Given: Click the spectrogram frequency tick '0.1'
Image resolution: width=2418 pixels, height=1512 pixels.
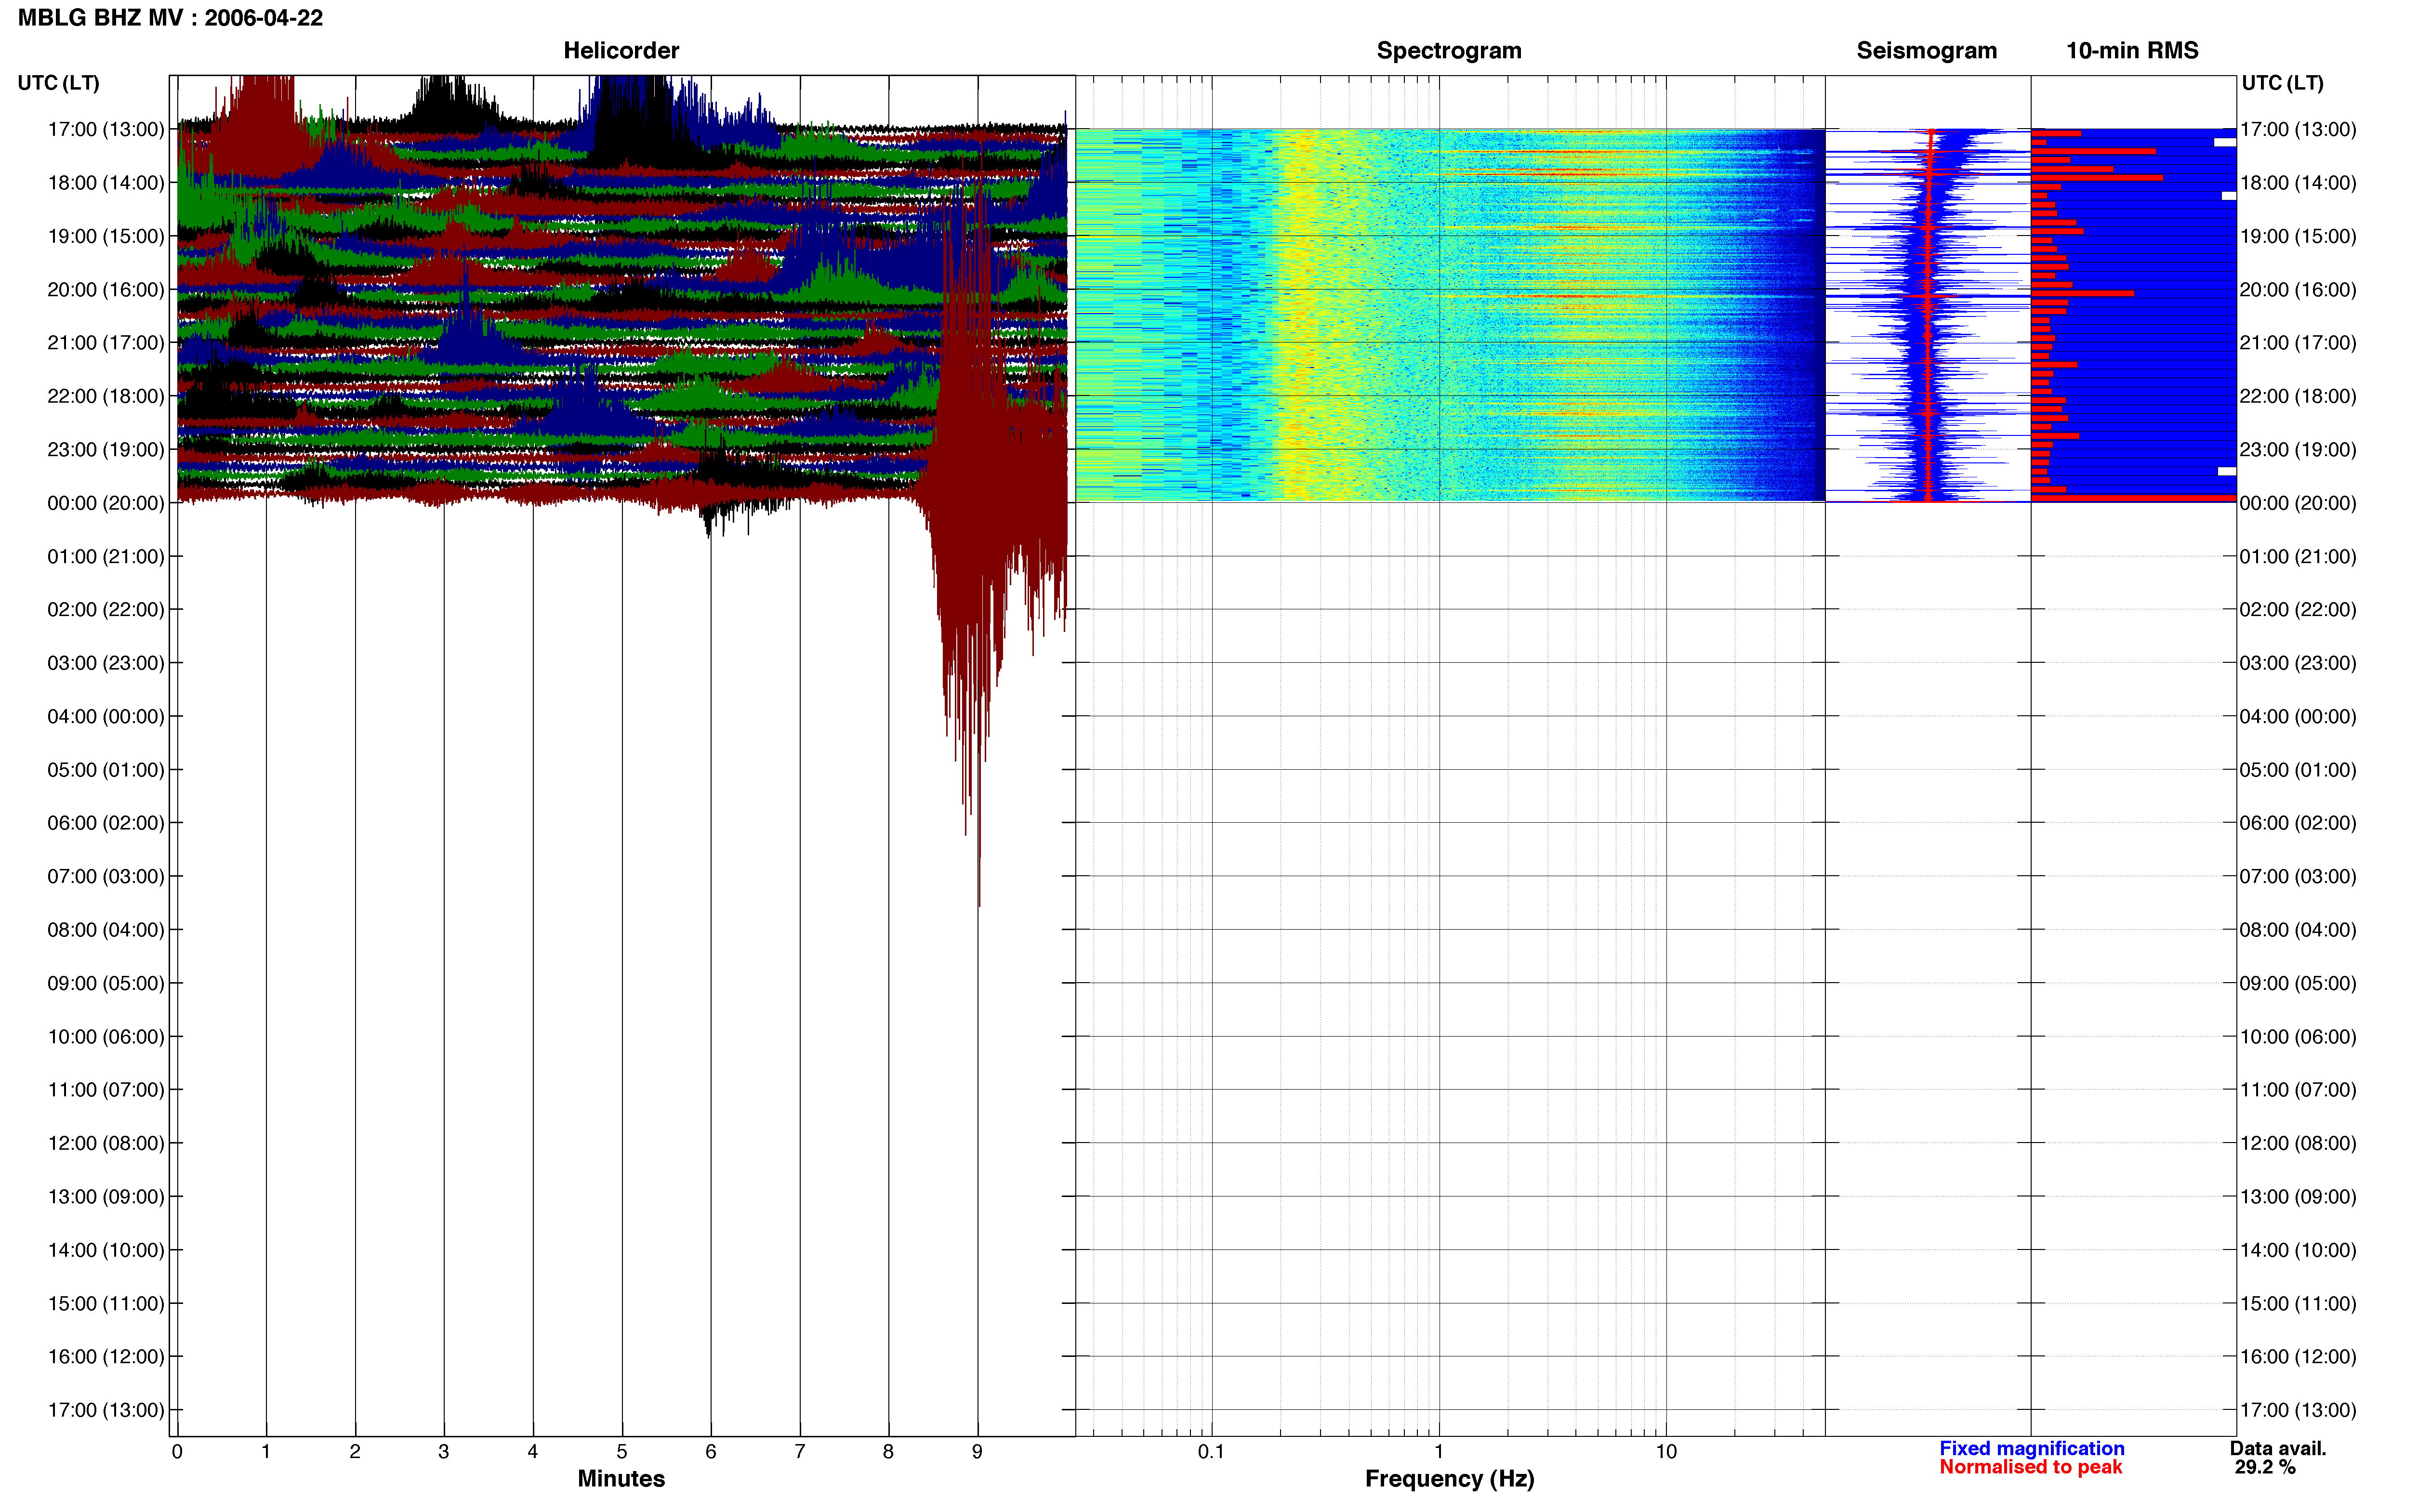Looking at the screenshot, I should pos(1211,1452).
